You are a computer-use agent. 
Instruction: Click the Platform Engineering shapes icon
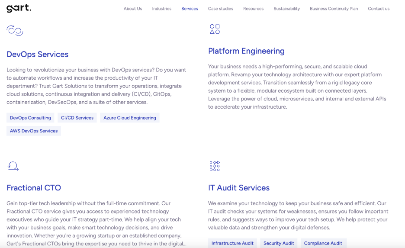pyautogui.click(x=215, y=29)
